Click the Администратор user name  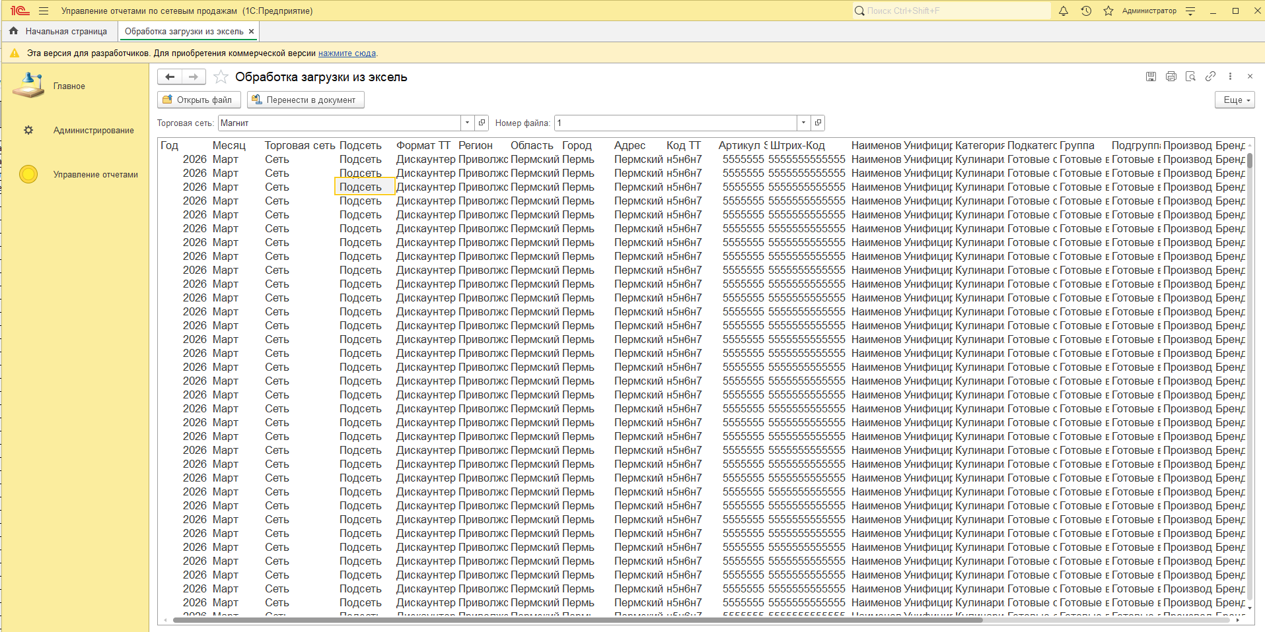pyautogui.click(x=1149, y=11)
